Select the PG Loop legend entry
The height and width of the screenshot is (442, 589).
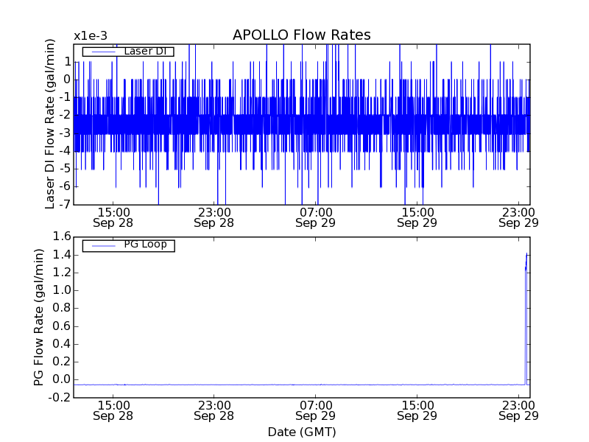[x=128, y=245]
